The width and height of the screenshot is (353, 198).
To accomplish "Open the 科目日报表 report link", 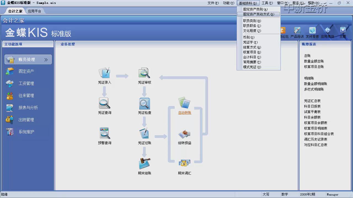I will coord(312,106).
